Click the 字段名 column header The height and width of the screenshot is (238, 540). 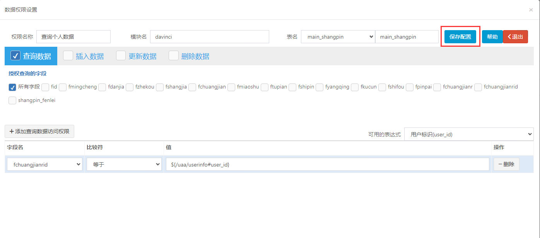click(15, 148)
